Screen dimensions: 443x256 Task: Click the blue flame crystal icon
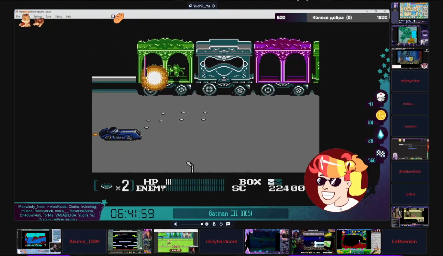coord(381,134)
